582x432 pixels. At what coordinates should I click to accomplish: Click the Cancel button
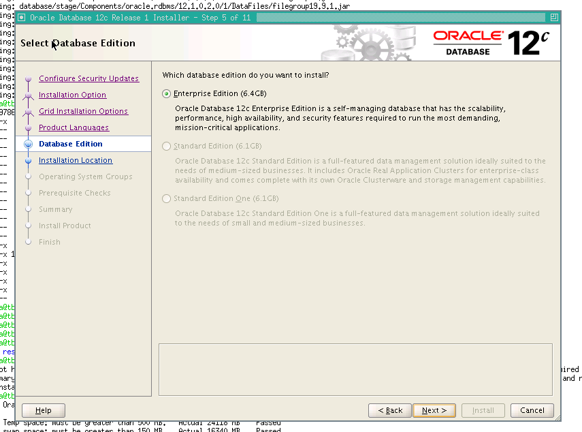pos(532,410)
